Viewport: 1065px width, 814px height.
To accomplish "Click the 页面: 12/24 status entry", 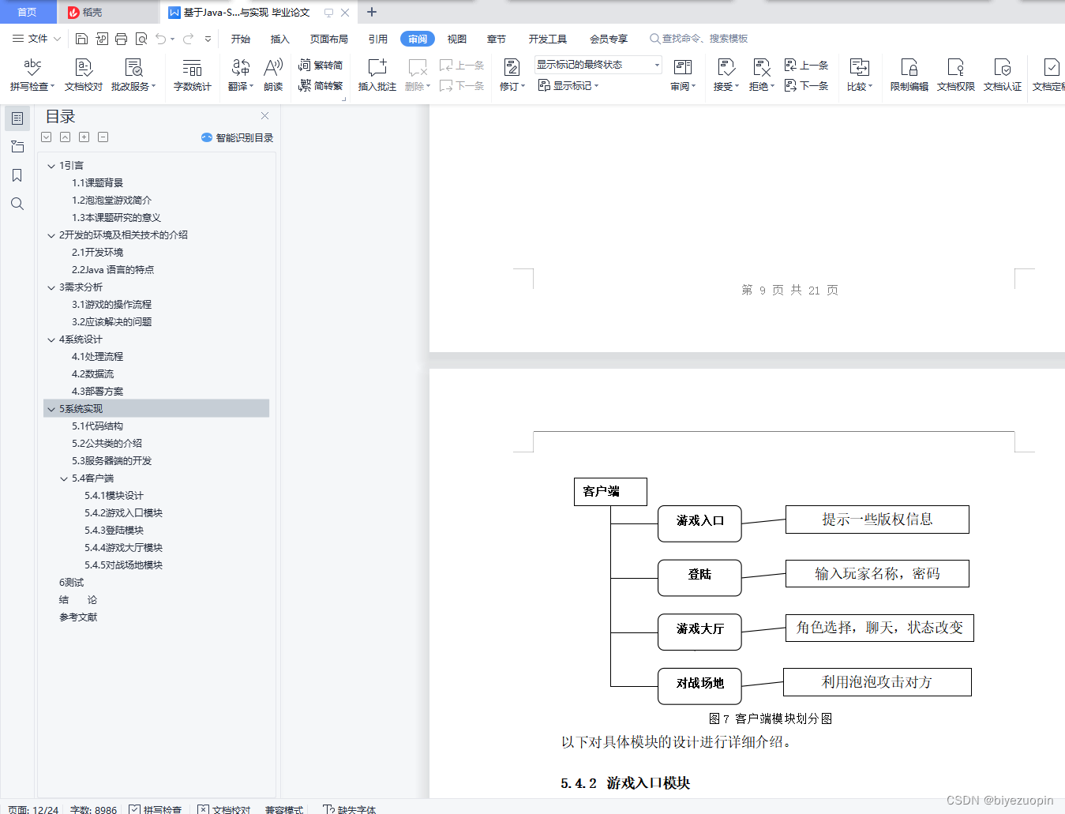I will click(x=33, y=809).
